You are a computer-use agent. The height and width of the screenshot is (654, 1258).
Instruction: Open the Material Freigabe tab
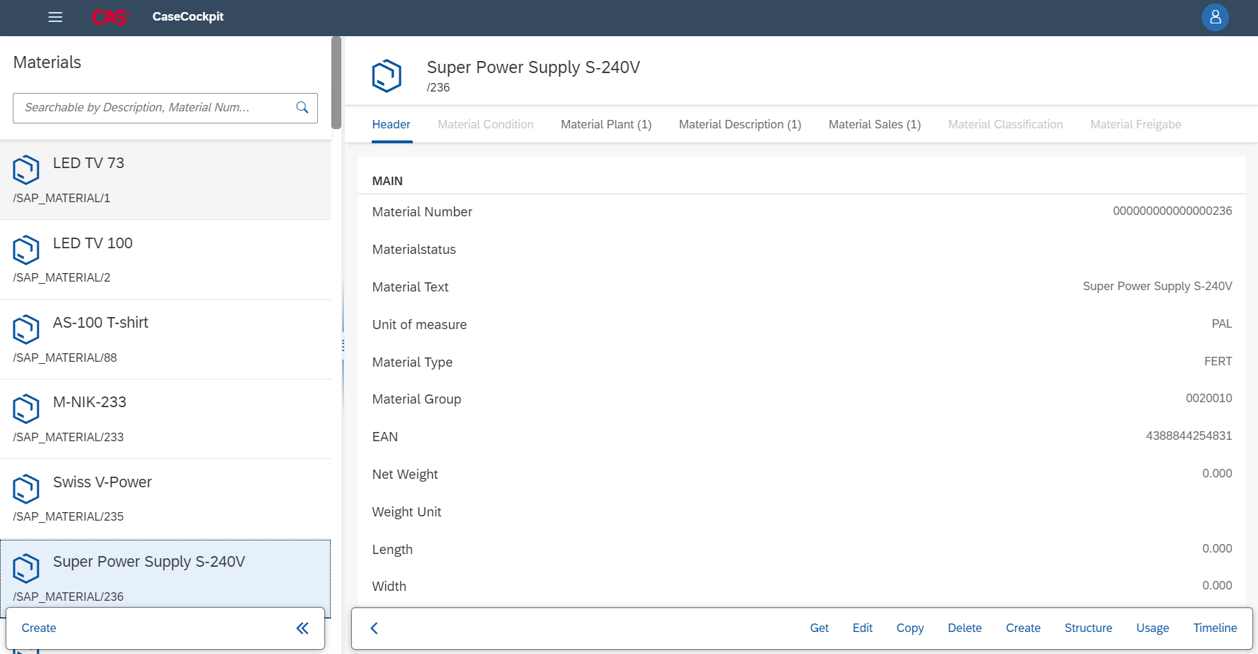click(1135, 124)
